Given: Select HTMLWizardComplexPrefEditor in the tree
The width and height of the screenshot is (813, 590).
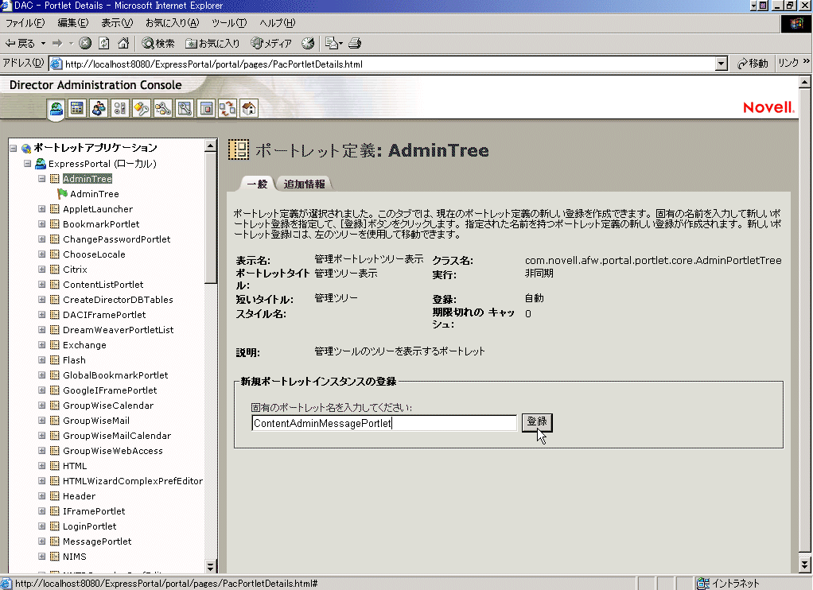Looking at the screenshot, I should (x=133, y=481).
